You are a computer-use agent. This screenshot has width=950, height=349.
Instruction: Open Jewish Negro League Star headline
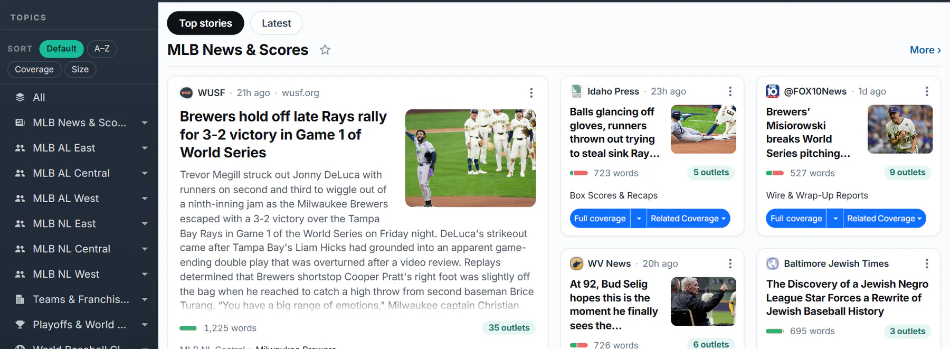point(847,298)
